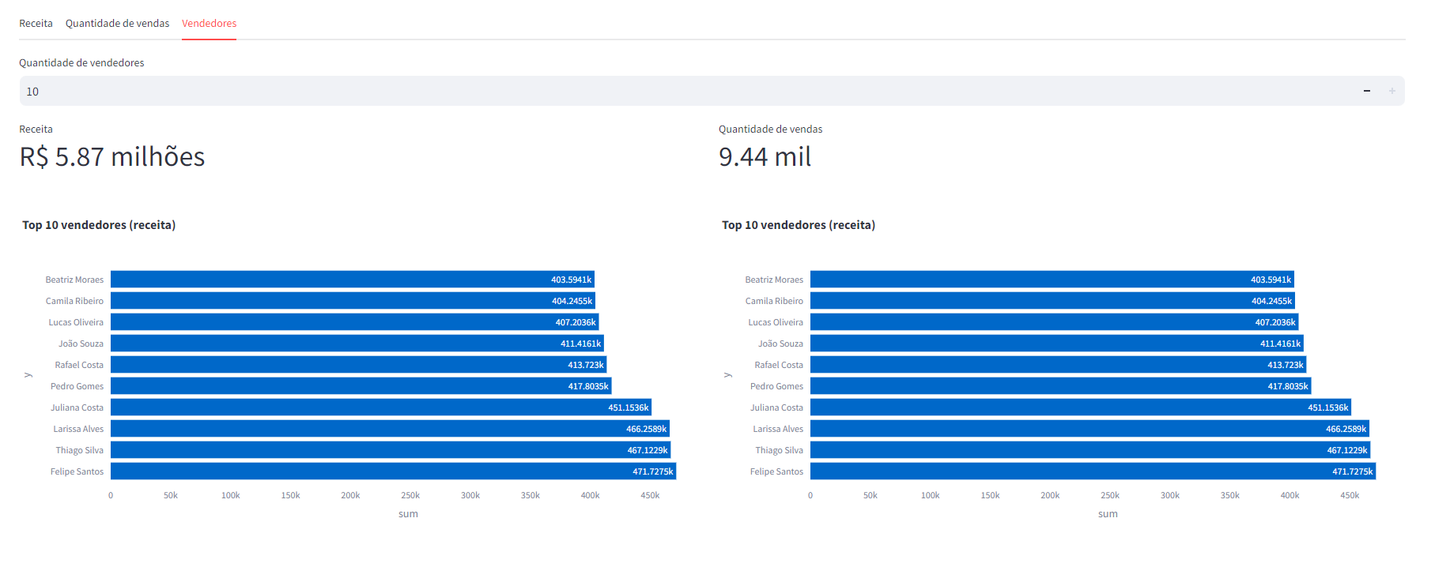This screenshot has width=1450, height=582.
Task: Click the 9.44 mil metric value
Action: pos(765,156)
